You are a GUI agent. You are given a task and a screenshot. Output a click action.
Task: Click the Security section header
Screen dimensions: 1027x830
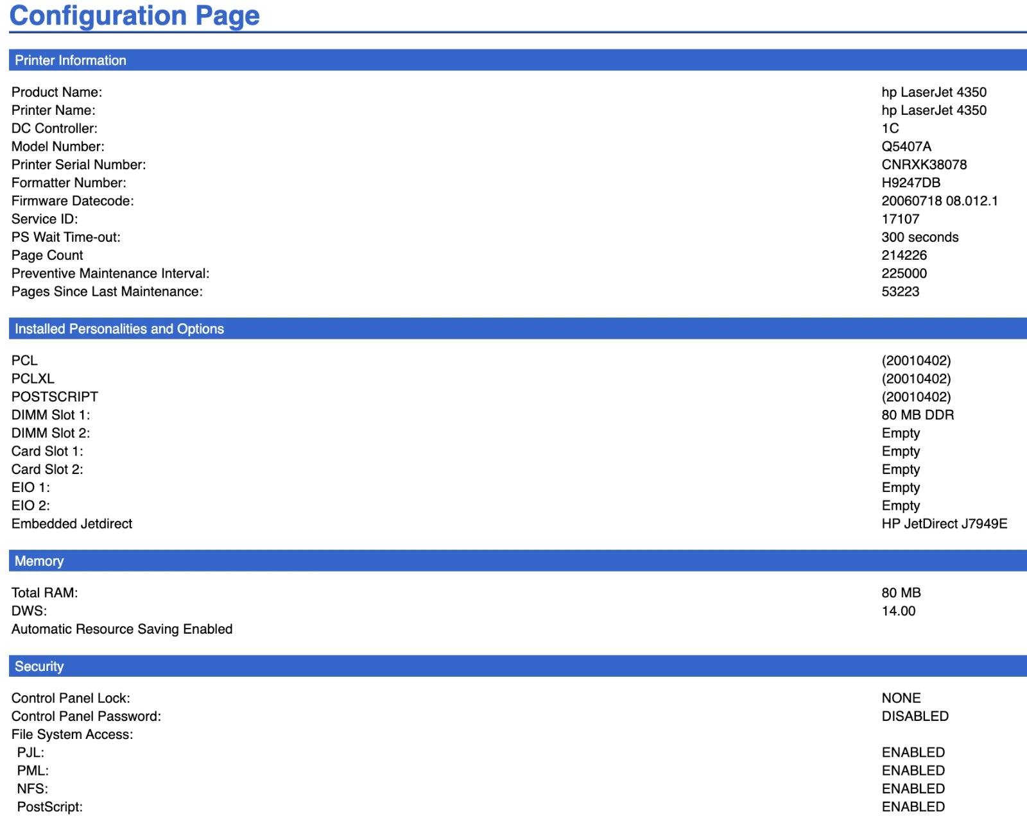(518, 666)
